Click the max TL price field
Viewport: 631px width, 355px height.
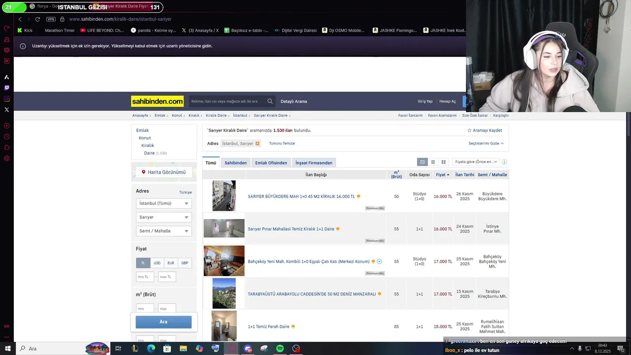tap(167, 277)
